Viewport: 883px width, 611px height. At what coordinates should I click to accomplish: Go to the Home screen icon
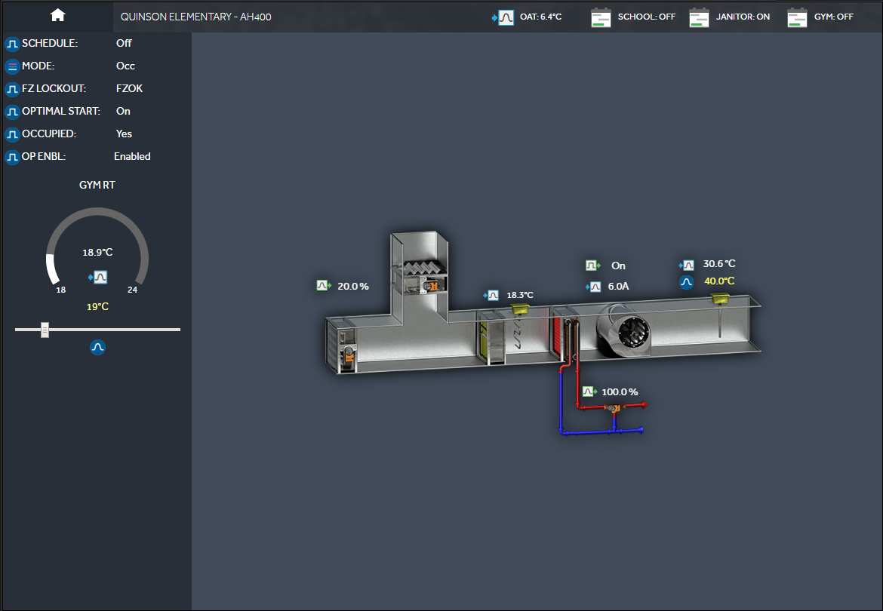tap(57, 16)
